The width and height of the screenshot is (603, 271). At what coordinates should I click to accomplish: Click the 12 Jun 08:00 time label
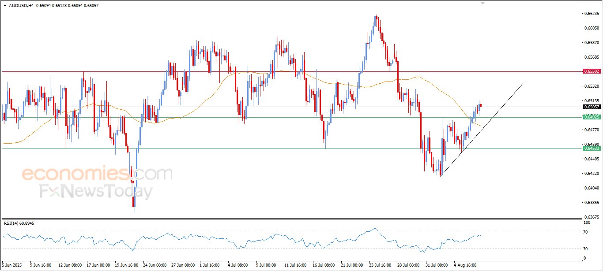tap(69, 265)
